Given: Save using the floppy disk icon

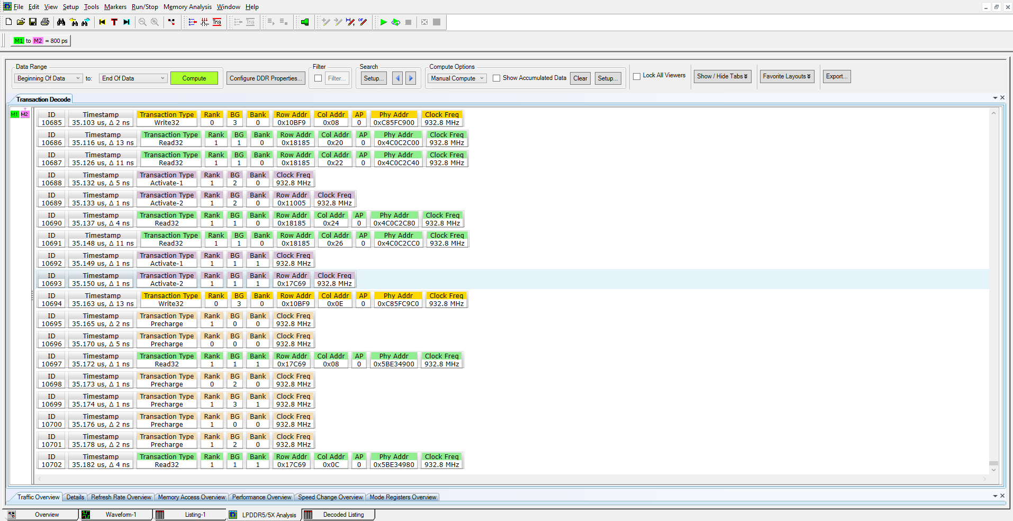Looking at the screenshot, I should click(x=33, y=22).
